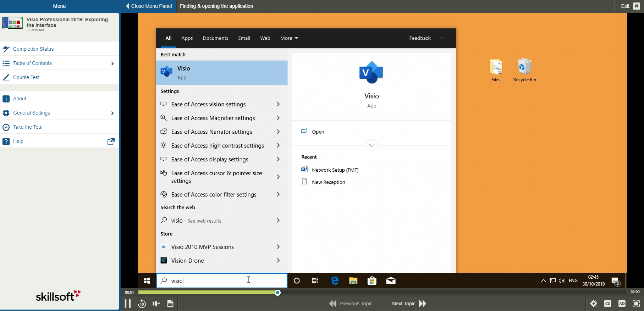Open the notification center icon in tray

click(x=616, y=281)
